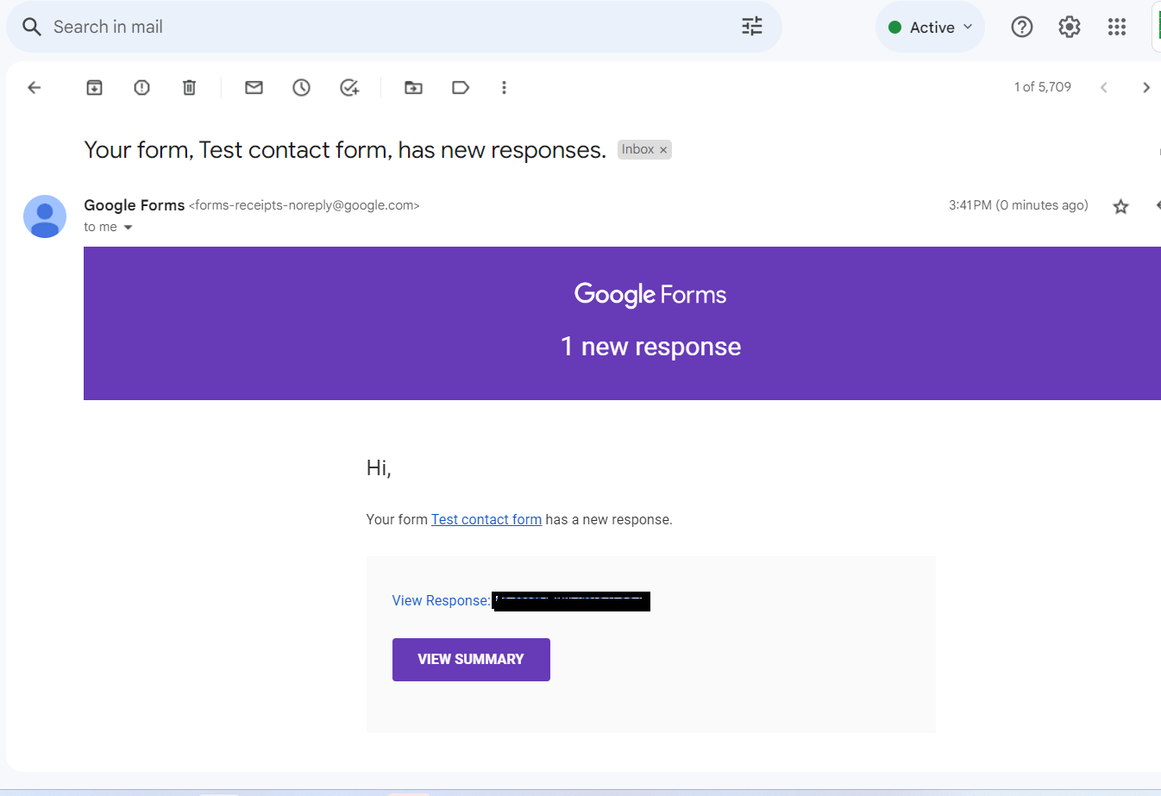Mark the email as unread

coord(254,87)
